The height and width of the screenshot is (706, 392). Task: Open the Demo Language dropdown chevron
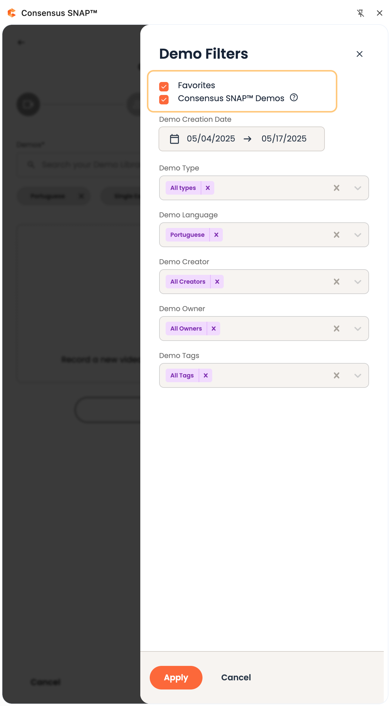tap(358, 235)
